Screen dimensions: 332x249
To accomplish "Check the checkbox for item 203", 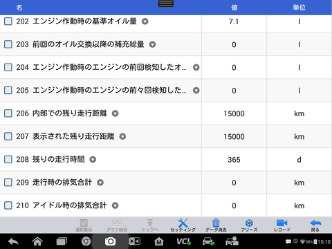I will pyautogui.click(x=8, y=44).
